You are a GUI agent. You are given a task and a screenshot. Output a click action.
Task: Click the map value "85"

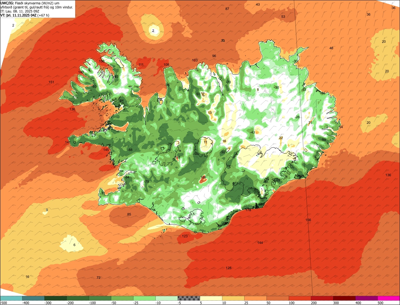pos(129,214)
